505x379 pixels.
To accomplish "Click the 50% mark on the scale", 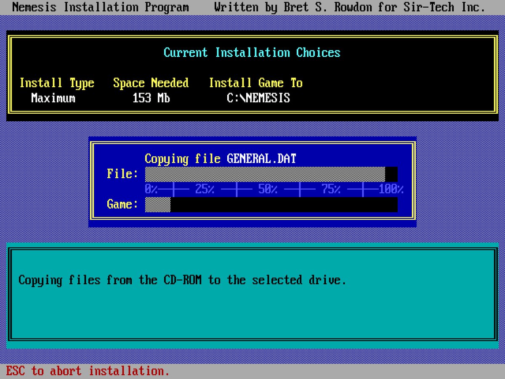I will pyautogui.click(x=268, y=189).
